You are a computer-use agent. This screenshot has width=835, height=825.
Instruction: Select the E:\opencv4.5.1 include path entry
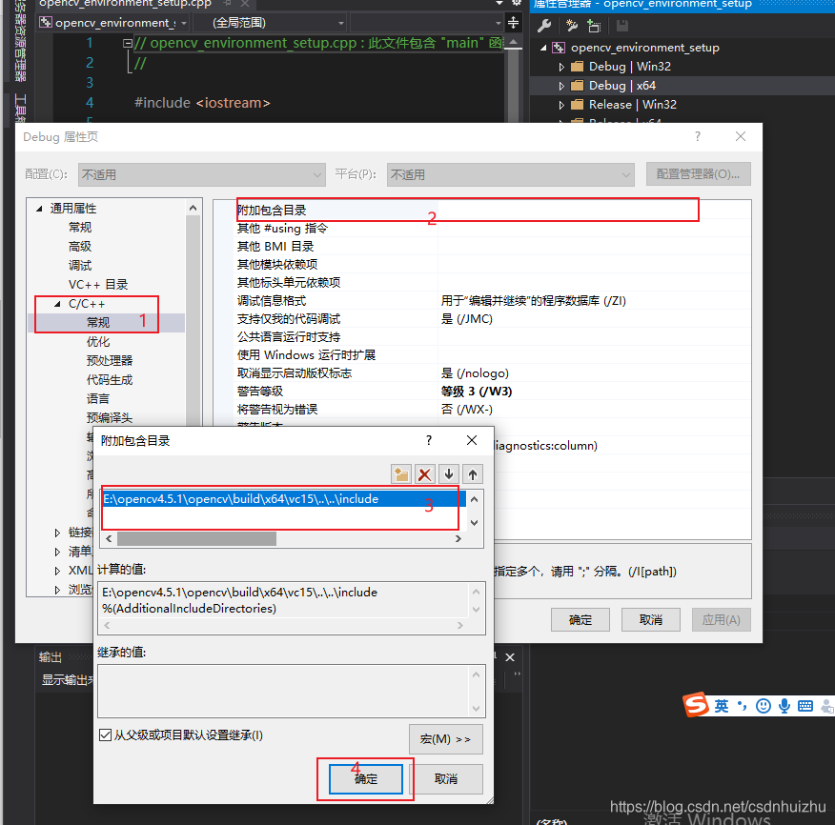[x=284, y=499]
